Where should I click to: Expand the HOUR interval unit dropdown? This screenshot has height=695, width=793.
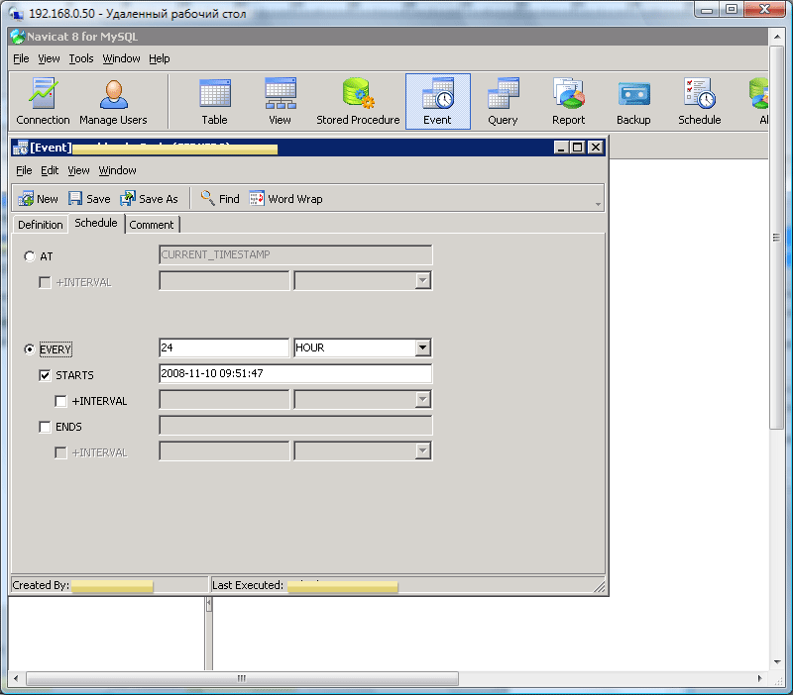click(422, 348)
